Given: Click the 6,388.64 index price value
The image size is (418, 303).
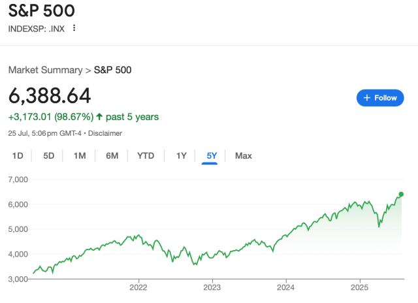Looking at the screenshot, I should (x=50, y=95).
